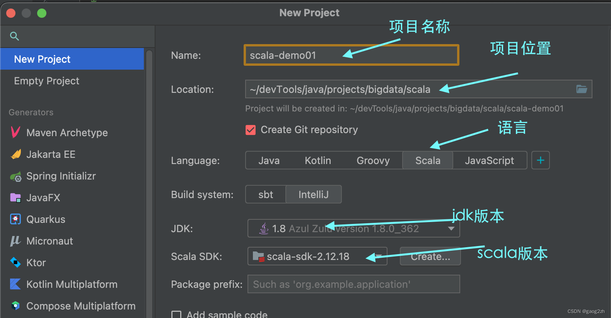Select JavaScript language option
This screenshot has height=318, width=611.
pyautogui.click(x=490, y=161)
